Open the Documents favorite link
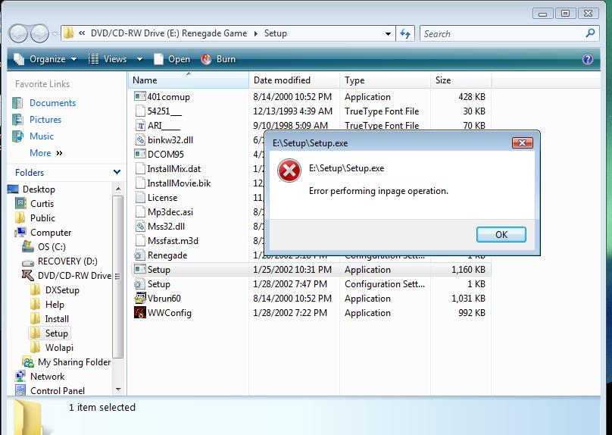This screenshot has height=435, width=612. tap(52, 103)
